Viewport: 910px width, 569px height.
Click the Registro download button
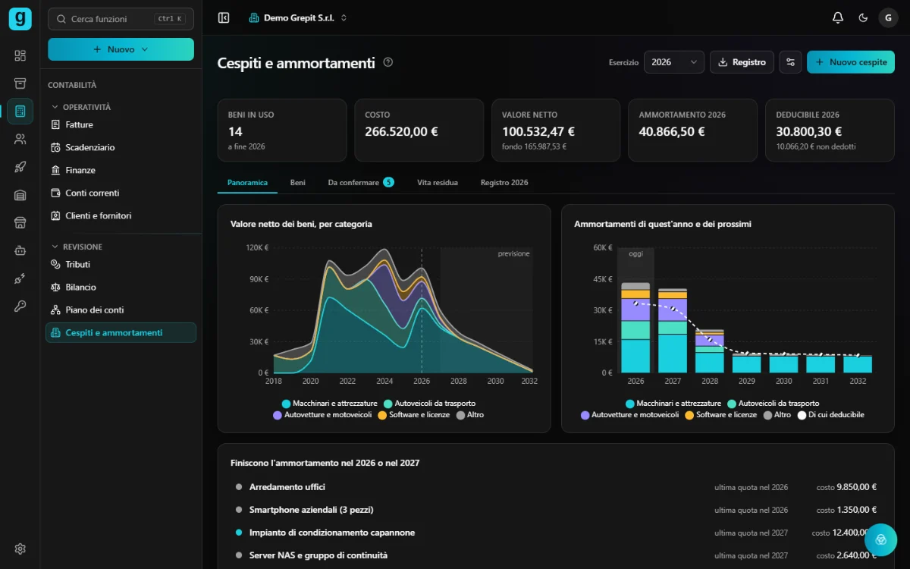(x=742, y=62)
